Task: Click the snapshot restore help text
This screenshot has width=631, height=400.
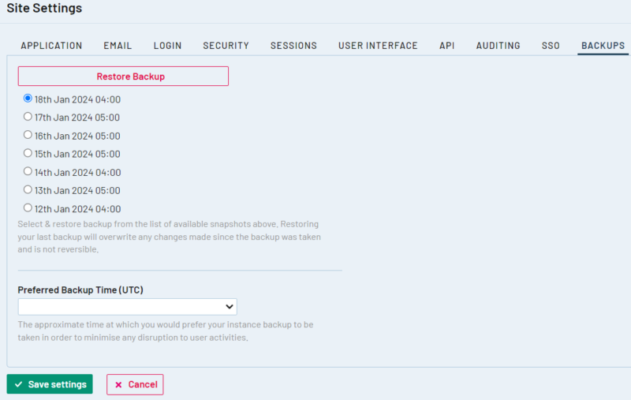Action: coord(169,237)
